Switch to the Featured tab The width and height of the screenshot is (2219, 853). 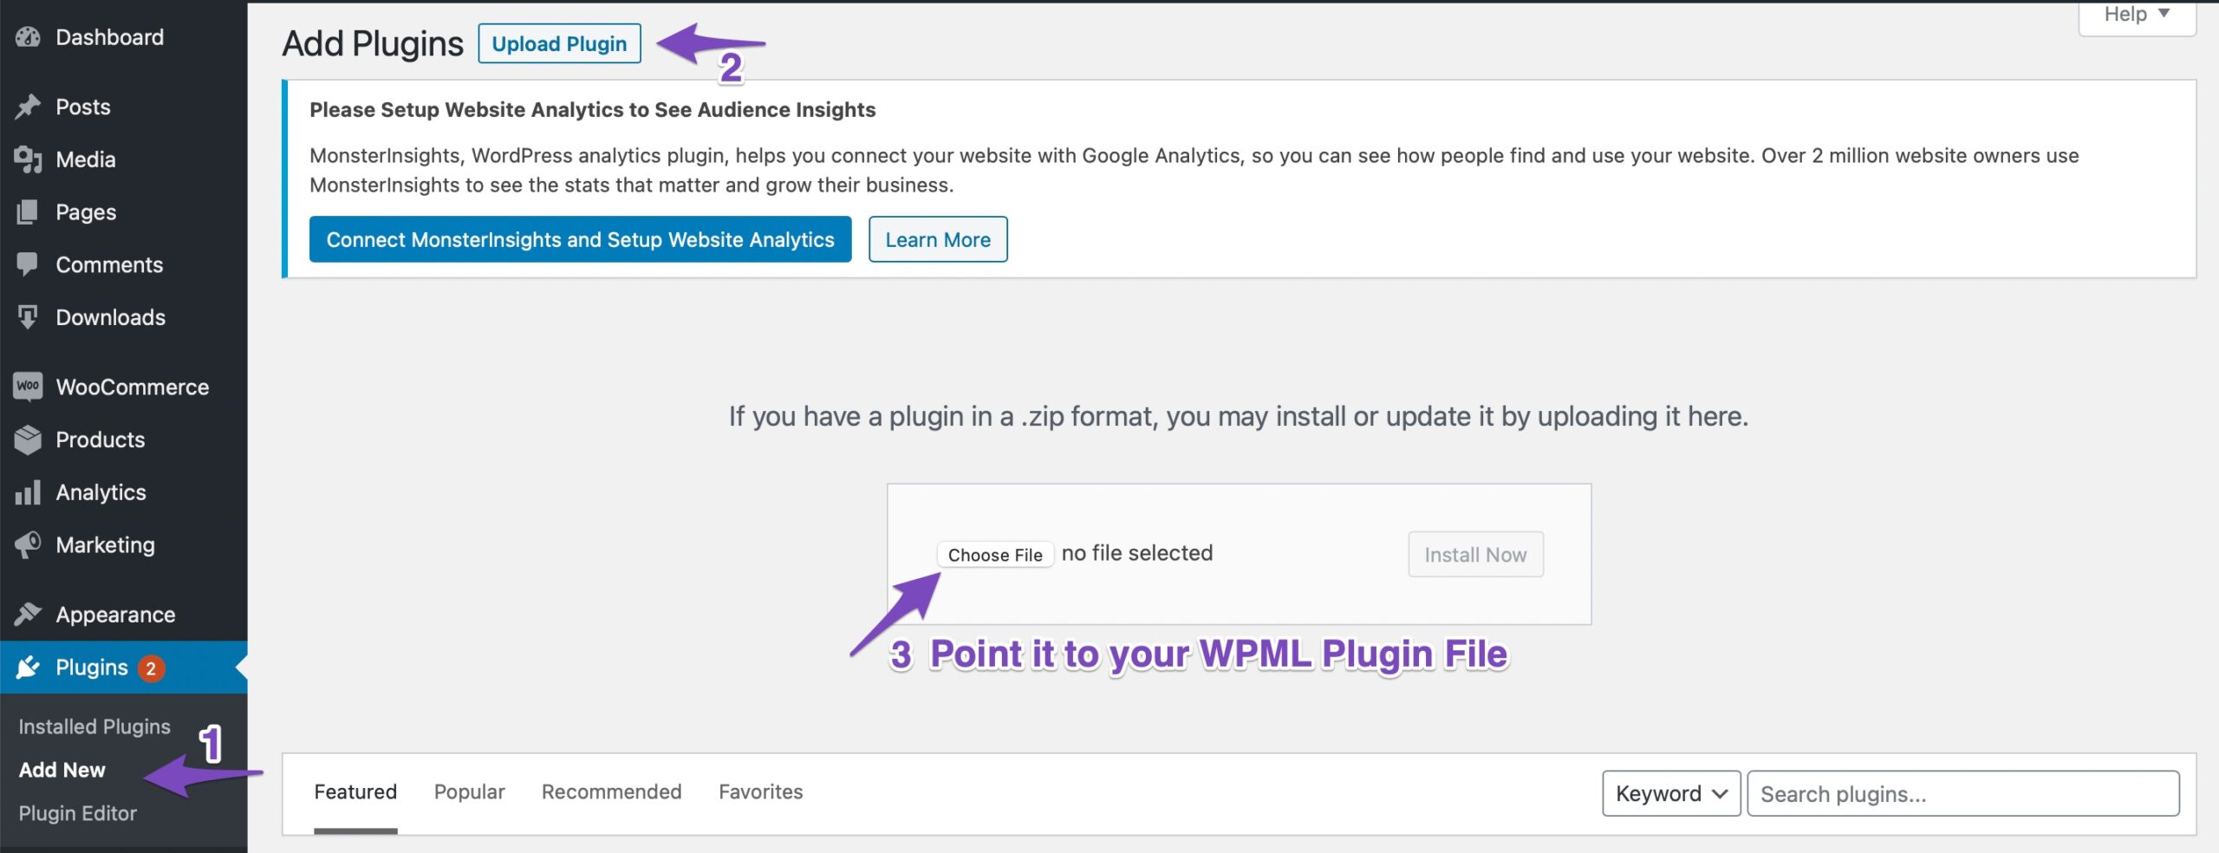pyautogui.click(x=355, y=792)
